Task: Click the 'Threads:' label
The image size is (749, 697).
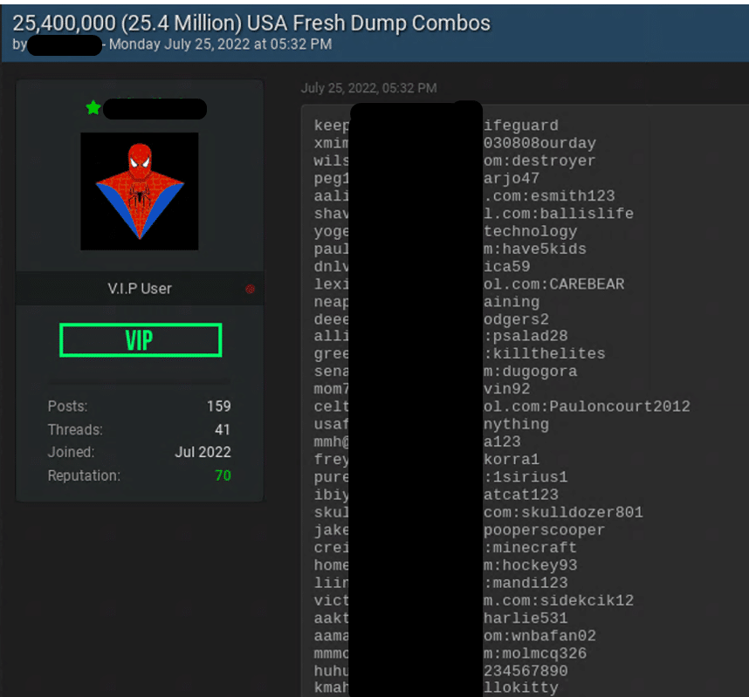Action: (75, 430)
